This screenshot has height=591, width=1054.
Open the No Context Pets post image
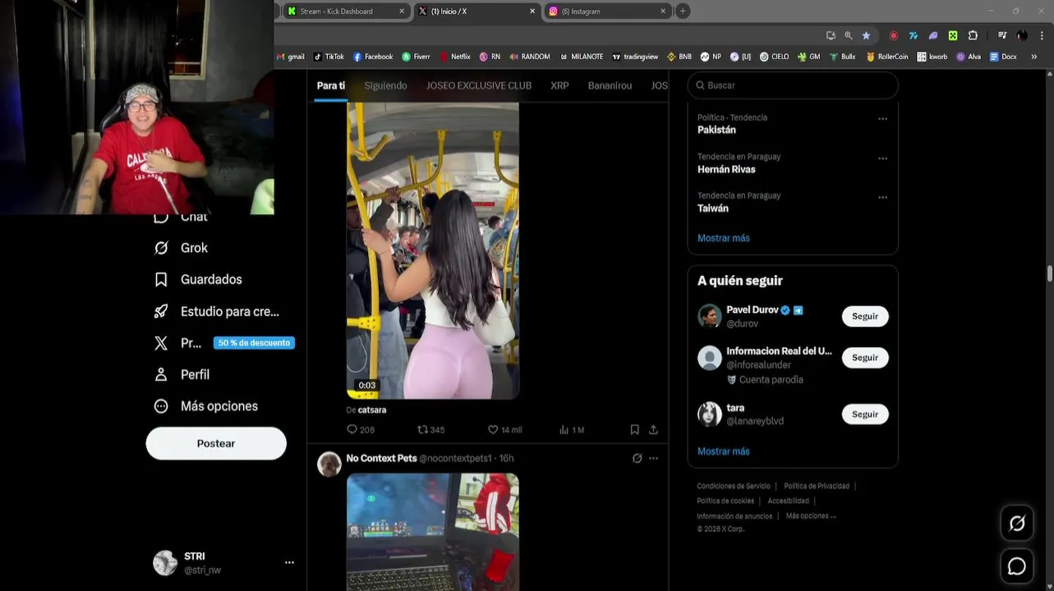click(433, 532)
